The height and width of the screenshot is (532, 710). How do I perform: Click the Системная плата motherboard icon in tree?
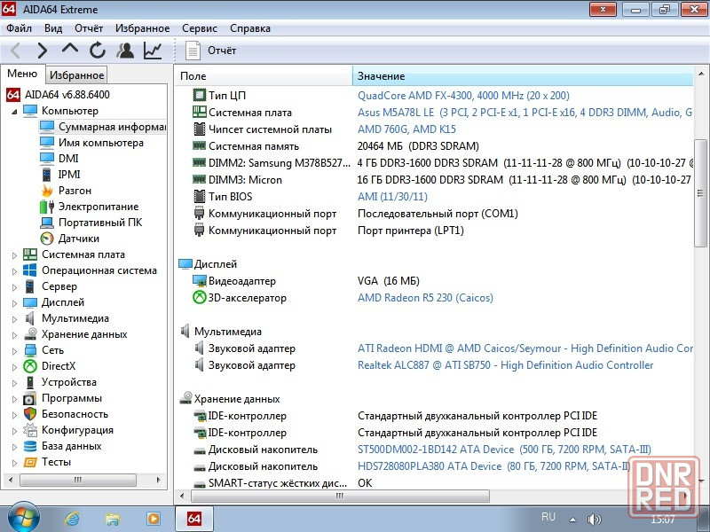(30, 254)
